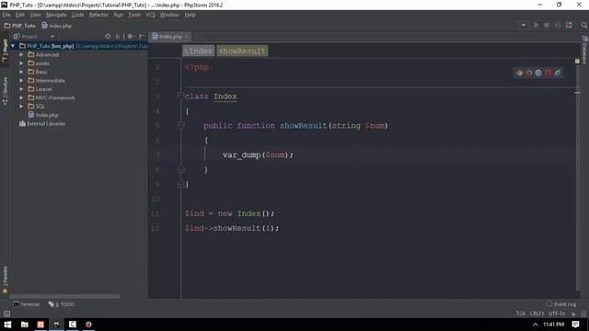Click the showResult breadcrumb in editor
Screen dimensions: 589x331
pyautogui.click(x=242, y=51)
